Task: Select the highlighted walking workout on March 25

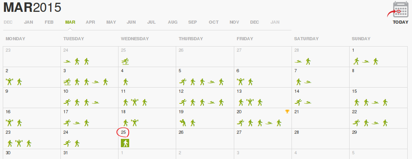Action: [125, 143]
